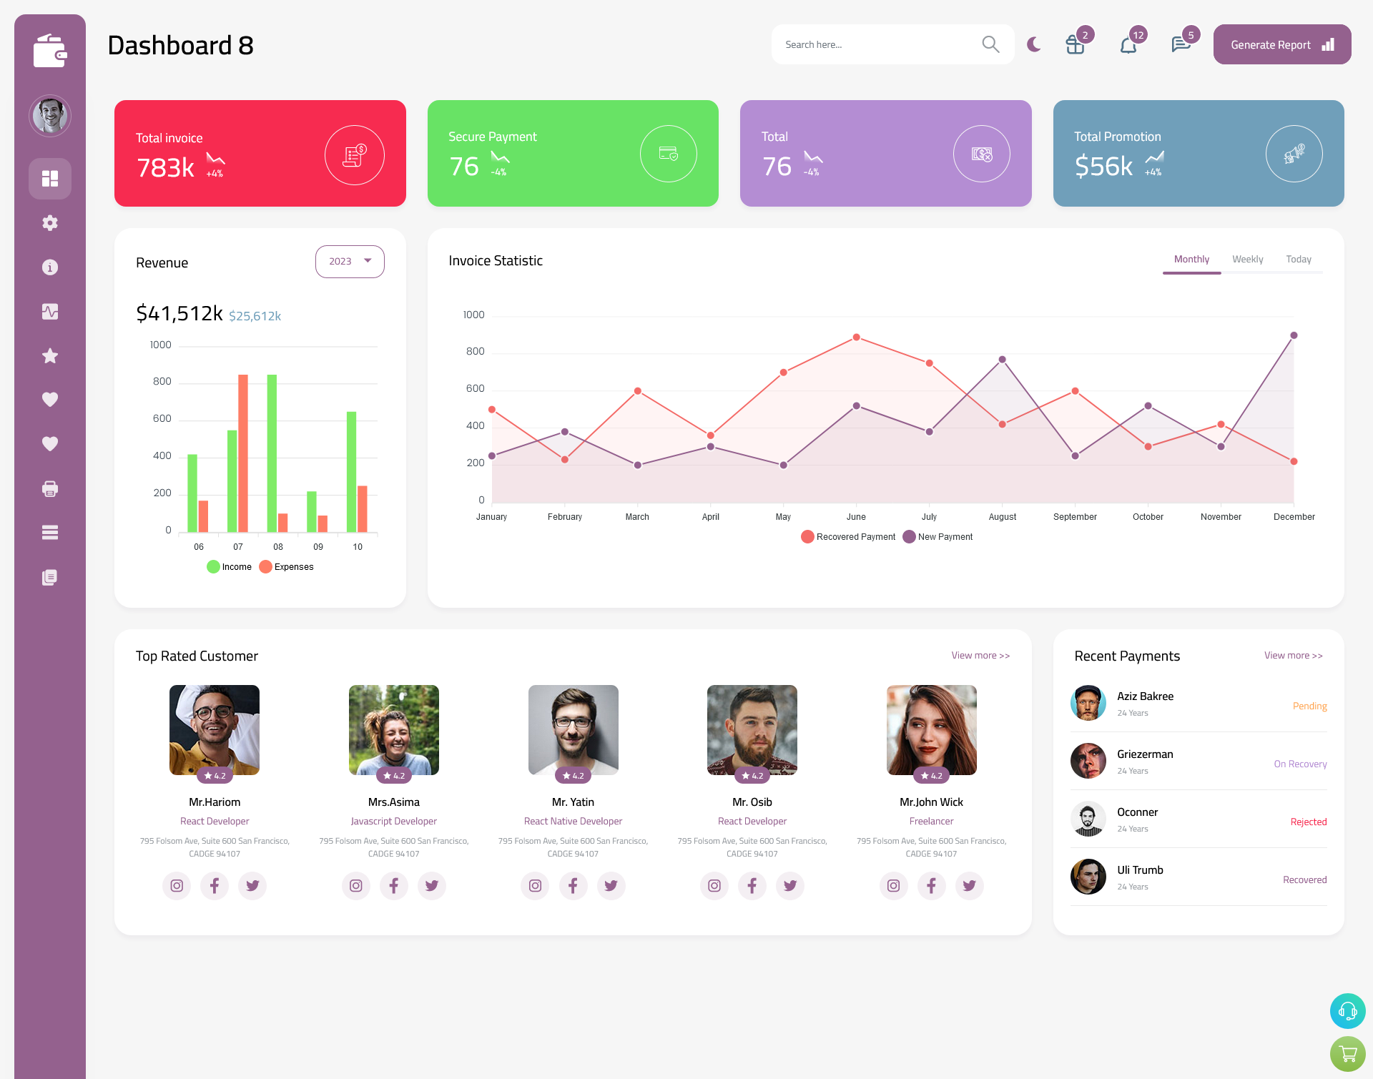The image size is (1373, 1079).
Task: Click the analytics chart icon in sidebar
Action: 49,311
